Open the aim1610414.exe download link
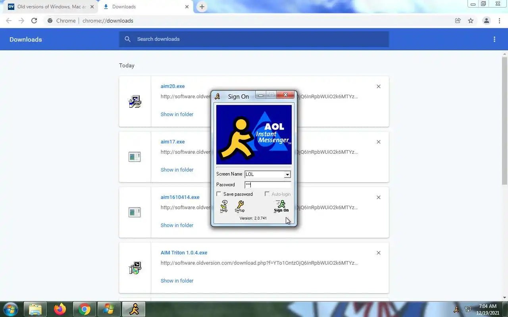This screenshot has width=508, height=317. [180, 197]
